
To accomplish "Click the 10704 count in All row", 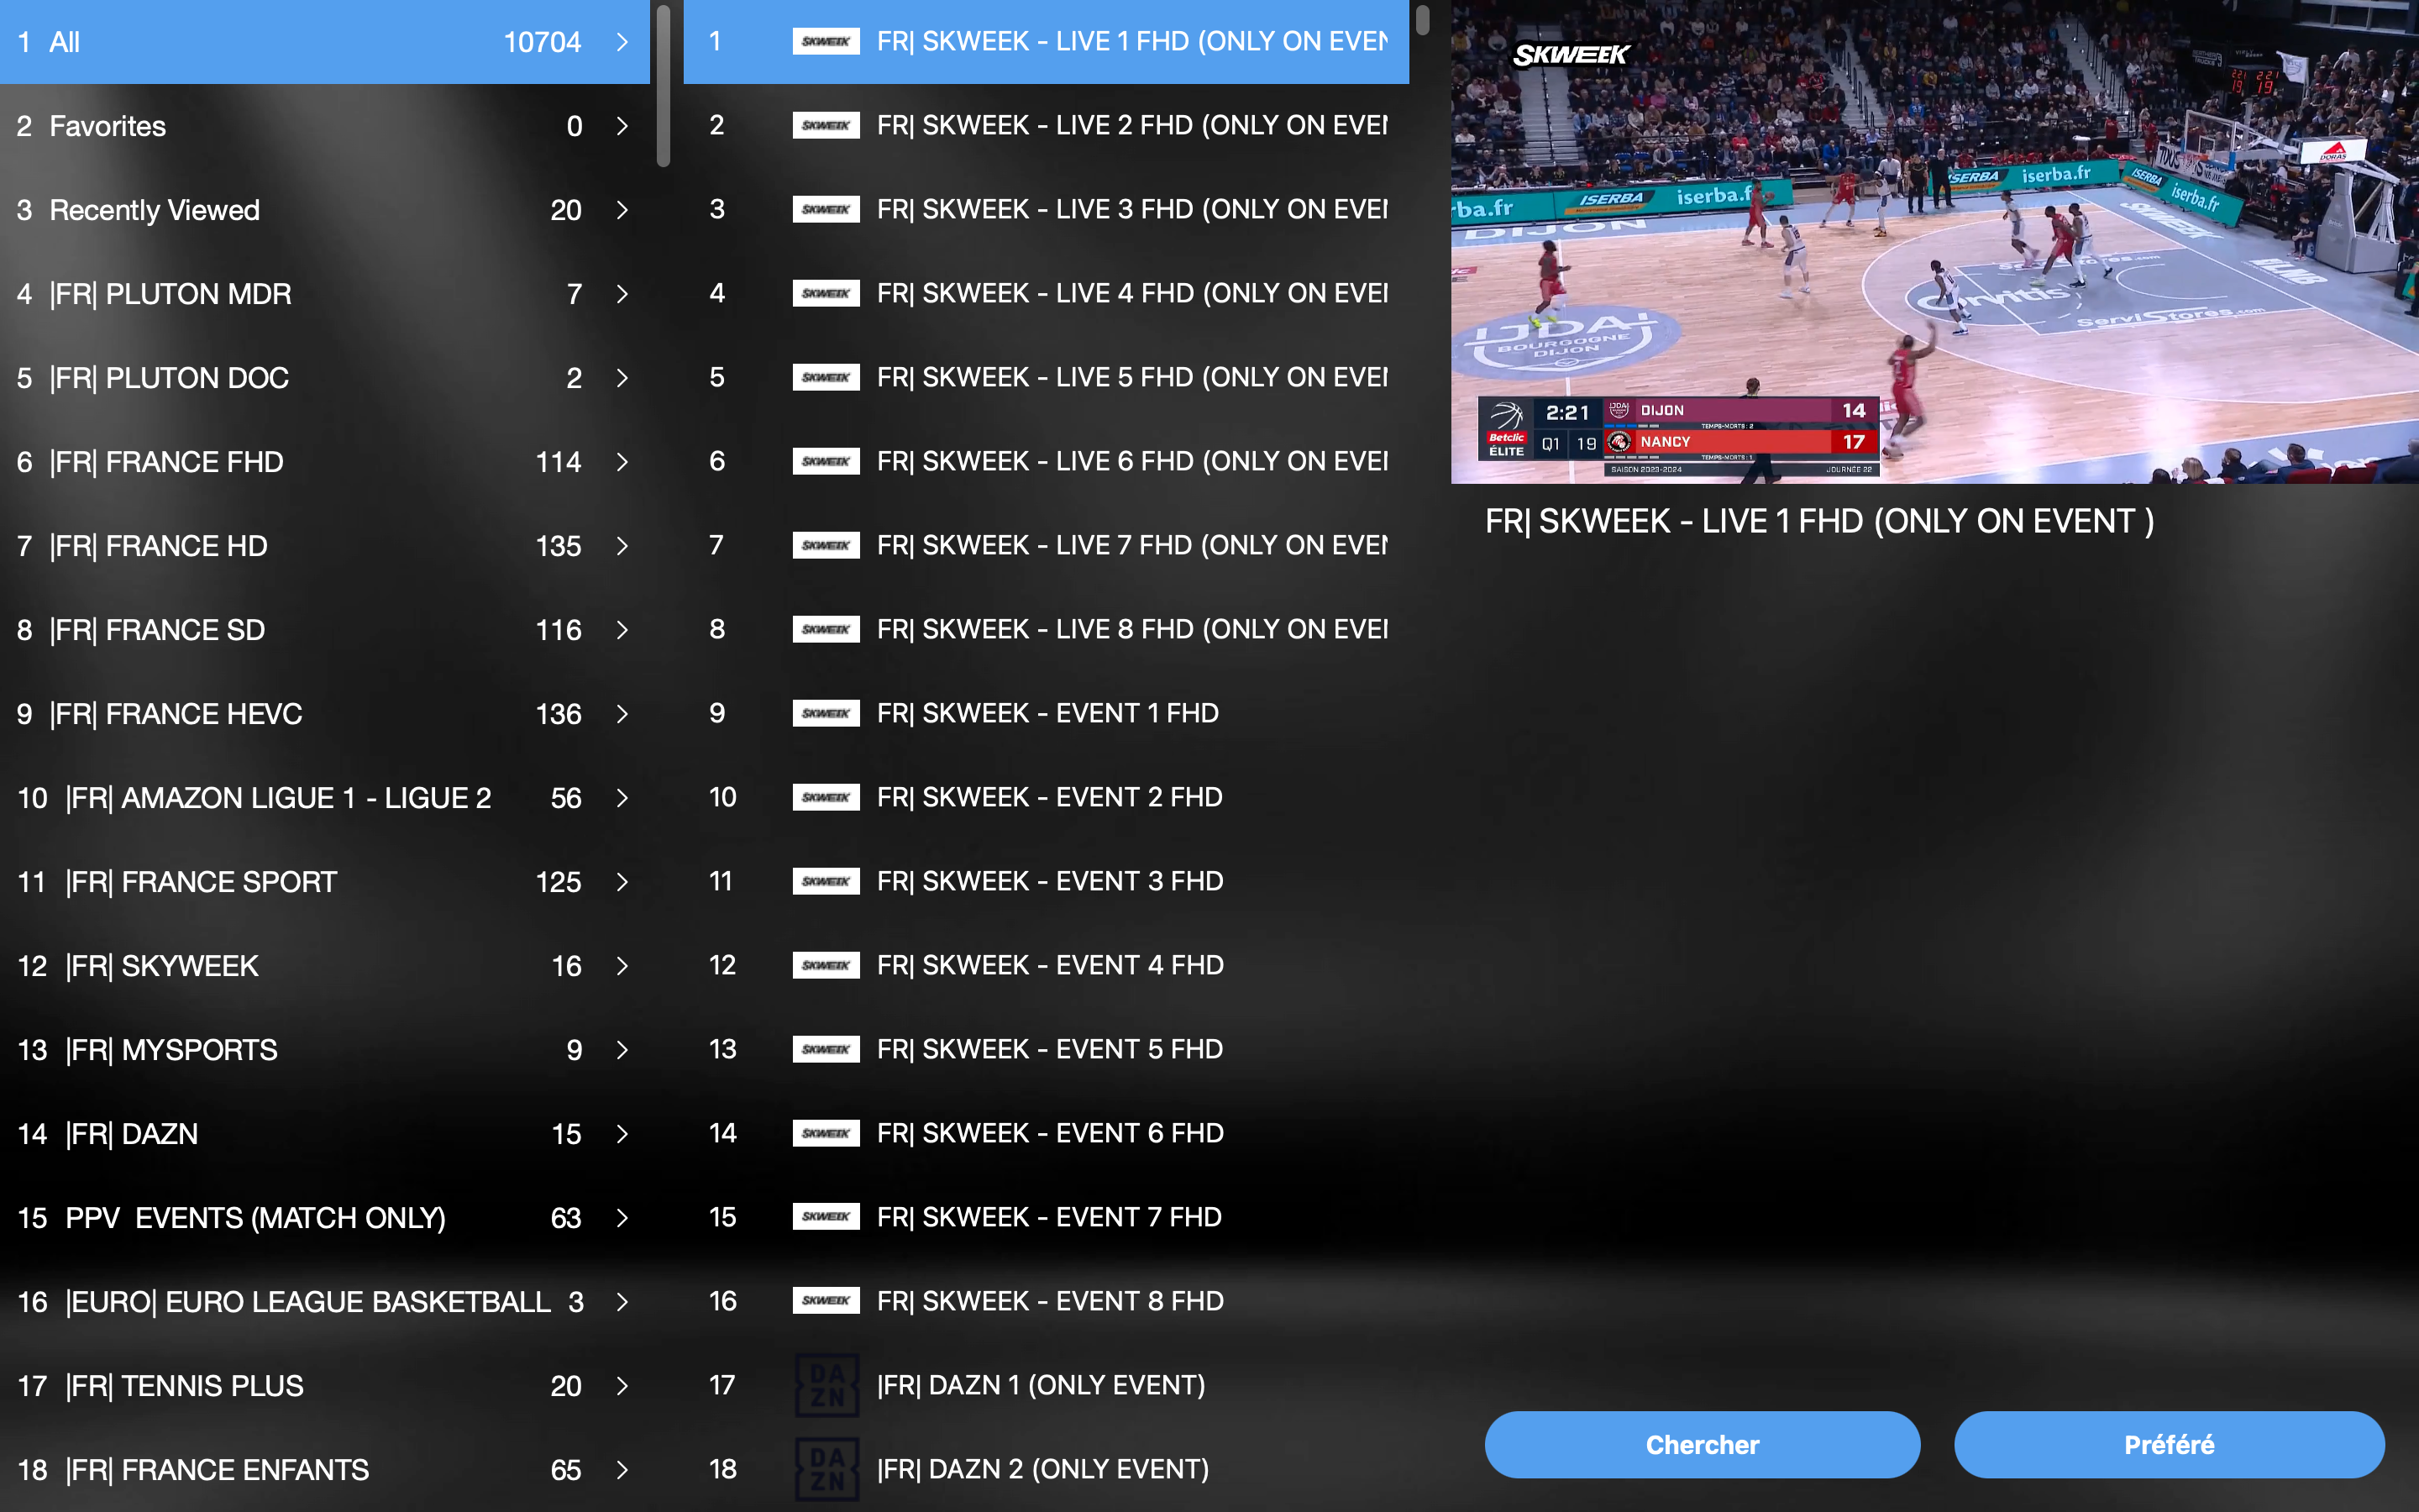I will [x=542, y=42].
